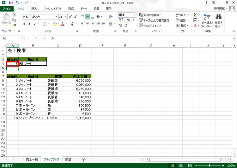The image size is (237, 168).
Task: Switch to the データ ribbon tab
Action: click(84, 9)
